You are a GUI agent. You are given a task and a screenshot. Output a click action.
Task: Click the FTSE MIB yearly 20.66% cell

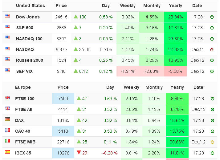click(x=177, y=142)
